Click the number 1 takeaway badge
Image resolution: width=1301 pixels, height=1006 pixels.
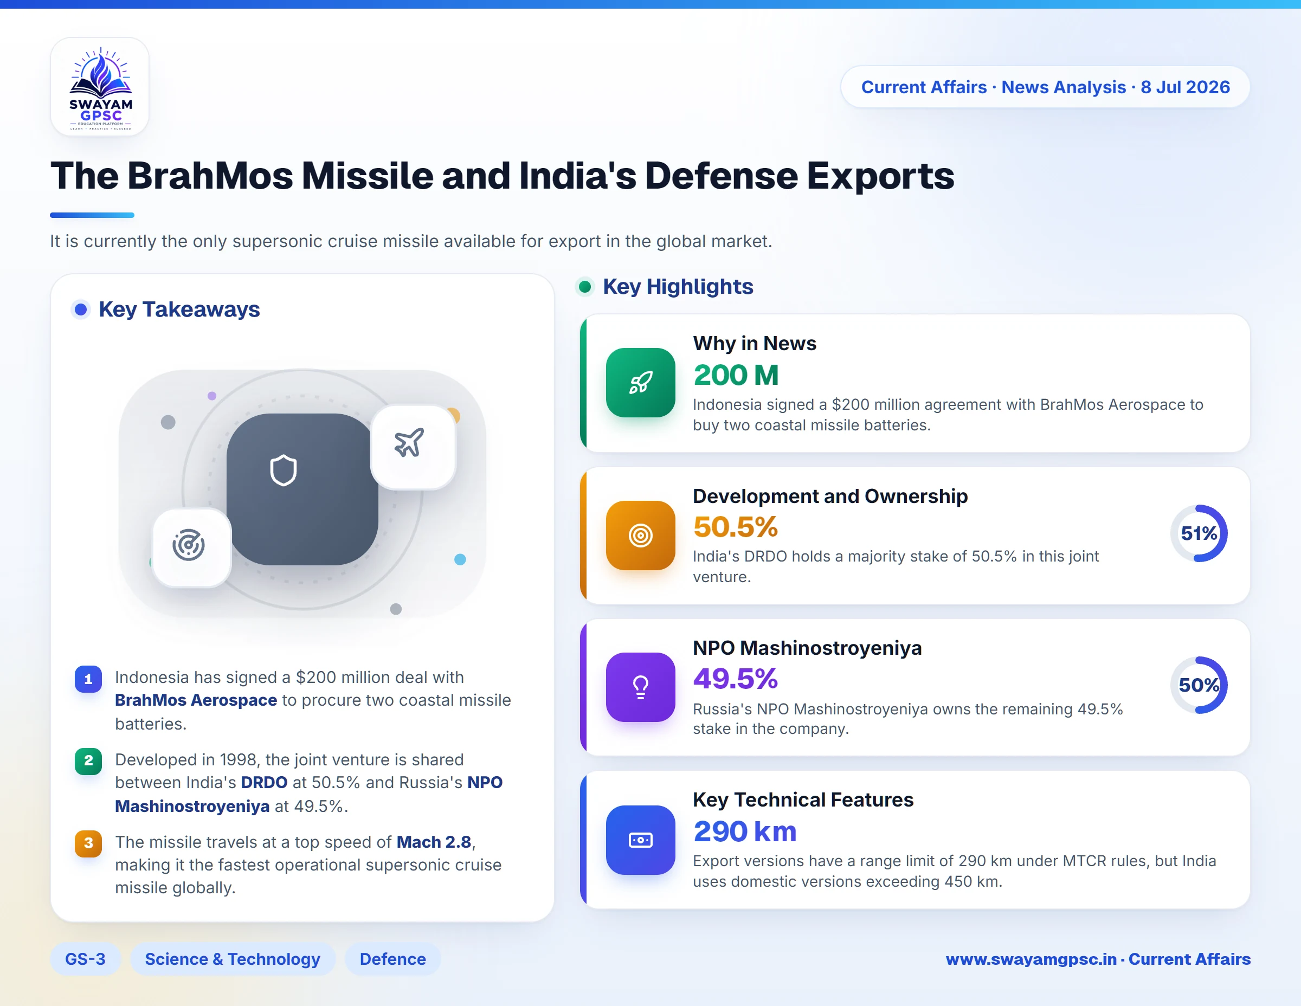pyautogui.click(x=88, y=679)
